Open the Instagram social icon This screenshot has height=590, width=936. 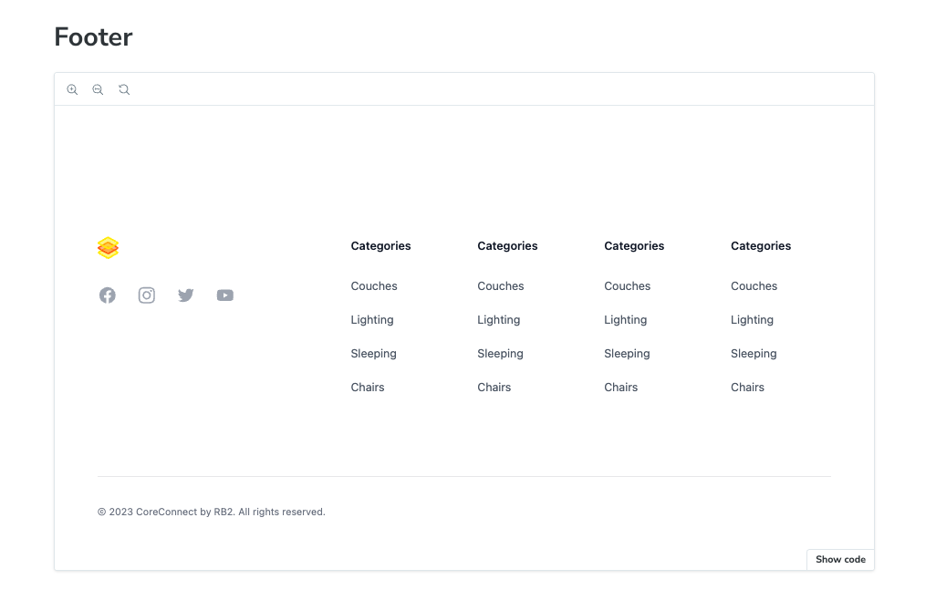(x=147, y=295)
